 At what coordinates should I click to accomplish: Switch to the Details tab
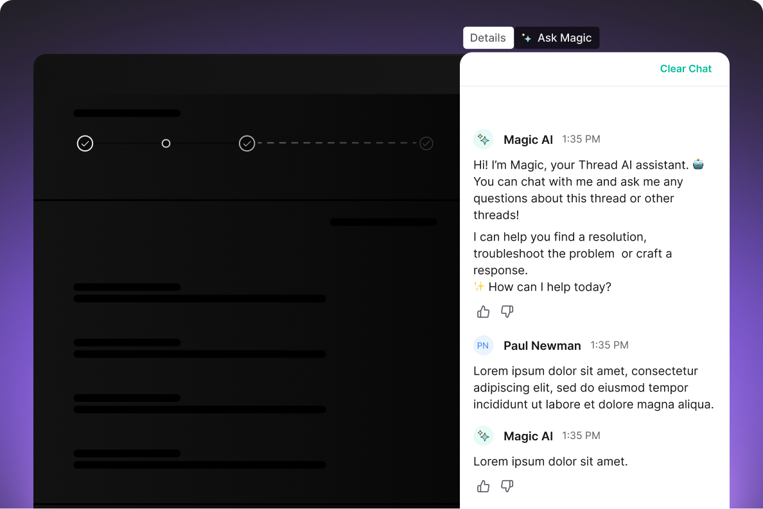pos(488,38)
